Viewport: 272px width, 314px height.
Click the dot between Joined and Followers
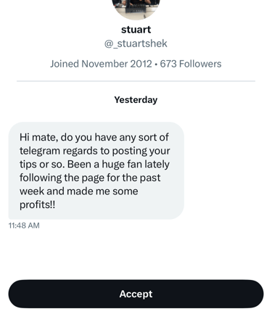[156, 65]
